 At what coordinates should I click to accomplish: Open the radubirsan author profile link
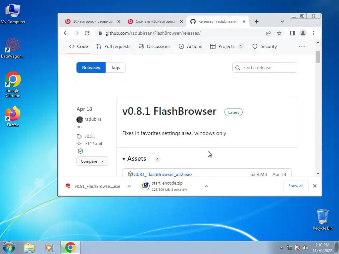tap(93, 119)
